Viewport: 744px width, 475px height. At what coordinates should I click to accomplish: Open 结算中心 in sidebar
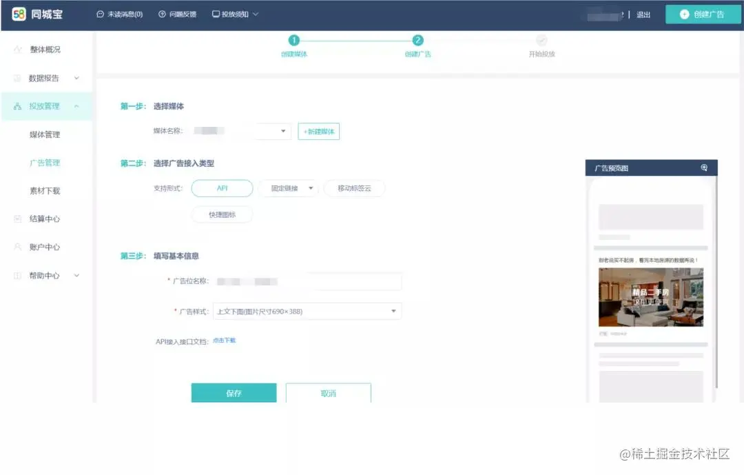pos(45,219)
